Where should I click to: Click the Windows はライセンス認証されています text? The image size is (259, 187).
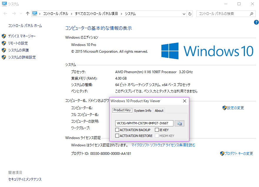[100, 145]
